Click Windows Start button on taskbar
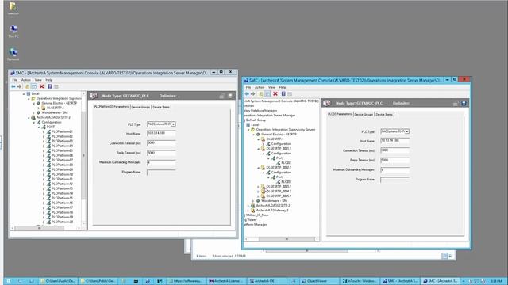The image size is (508, 285). 9,281
